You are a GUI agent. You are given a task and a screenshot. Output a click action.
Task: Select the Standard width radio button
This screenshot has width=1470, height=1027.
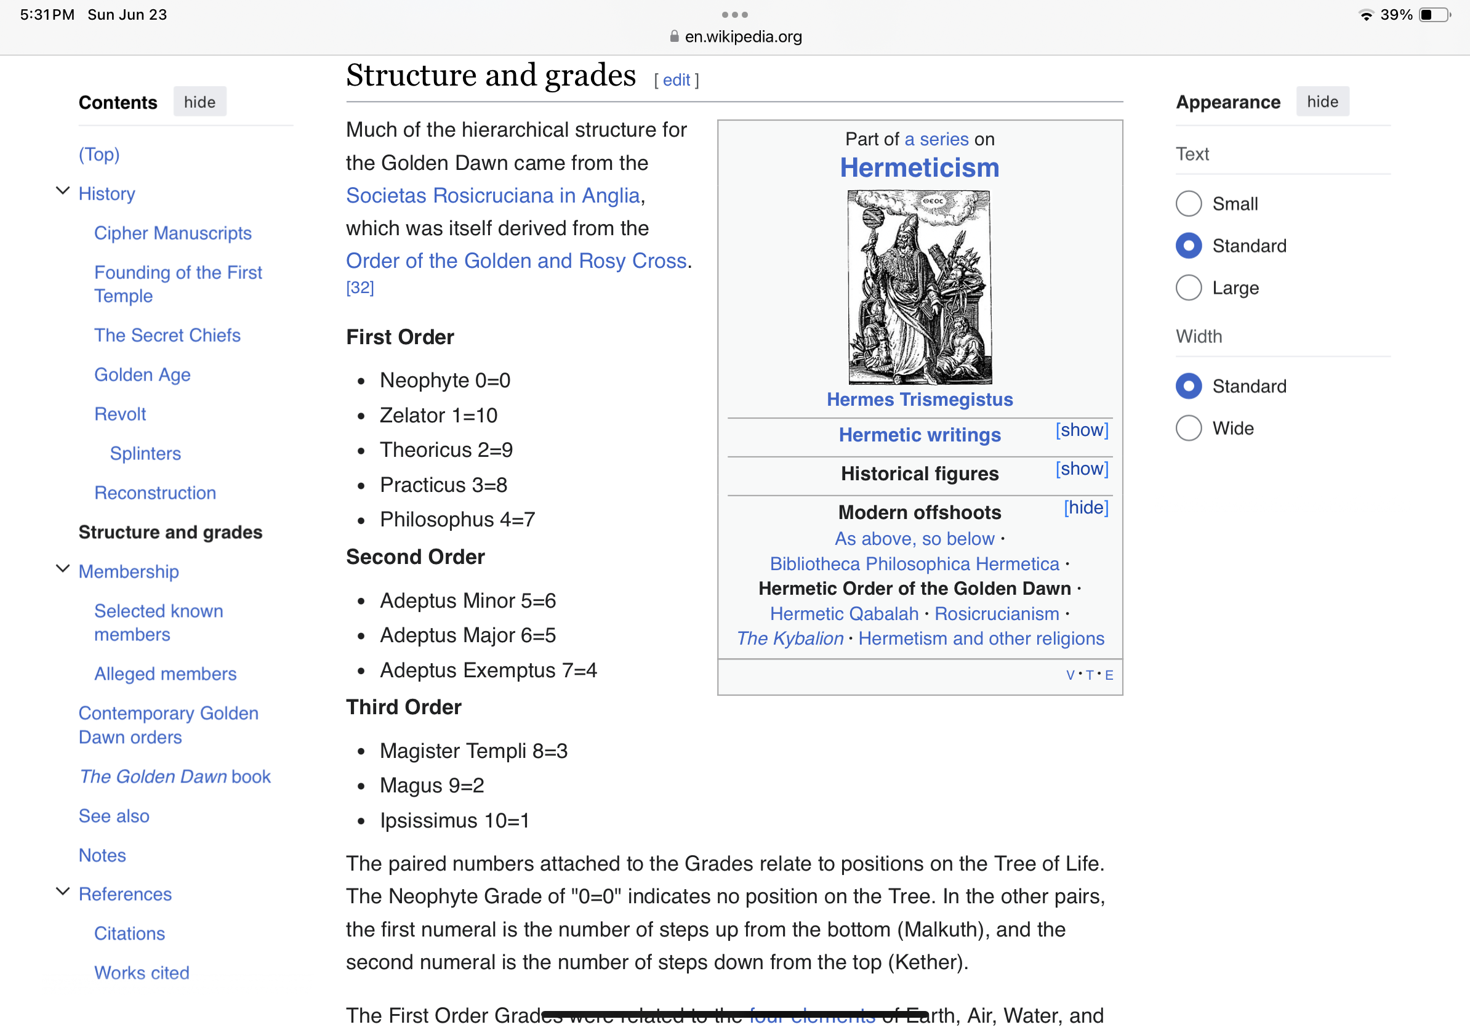[1188, 386]
